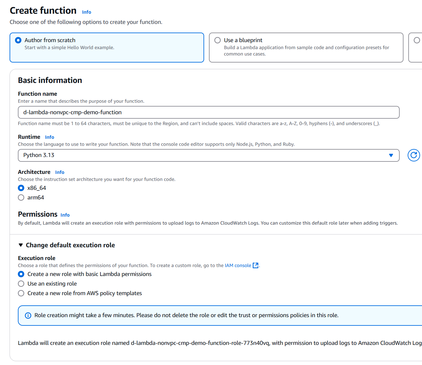Choose the x86_64 architecture

(x=21, y=188)
